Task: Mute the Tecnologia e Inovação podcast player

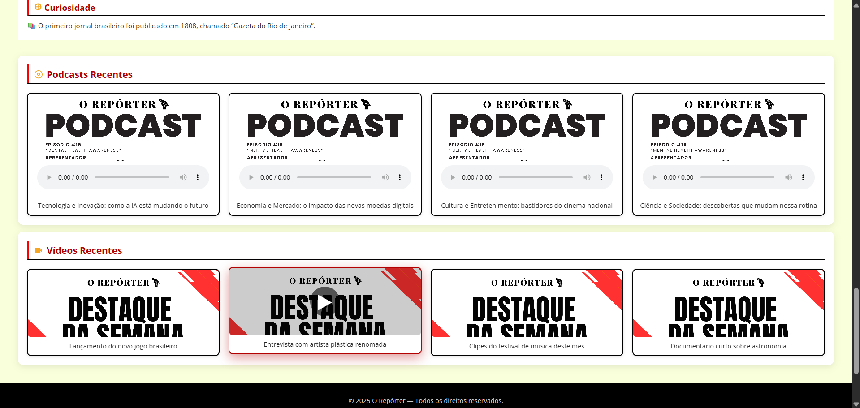Action: (x=183, y=177)
